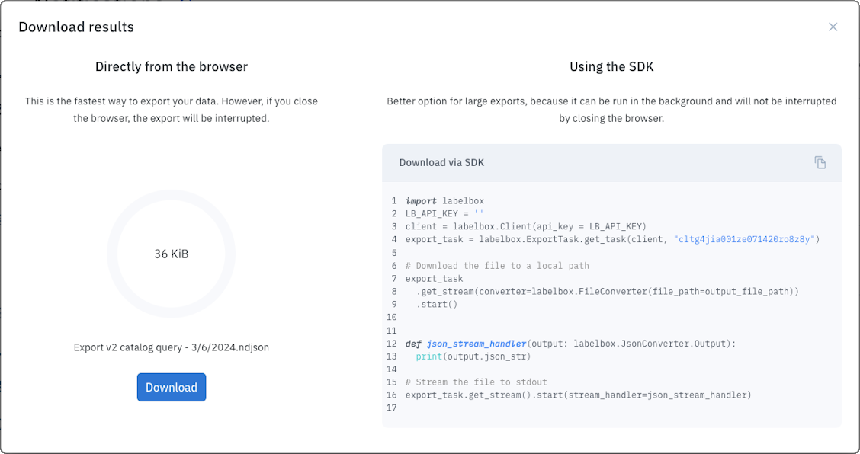Click code line 'client = labelbox.Client(api_key = LB_API_KEY)'

click(x=526, y=226)
